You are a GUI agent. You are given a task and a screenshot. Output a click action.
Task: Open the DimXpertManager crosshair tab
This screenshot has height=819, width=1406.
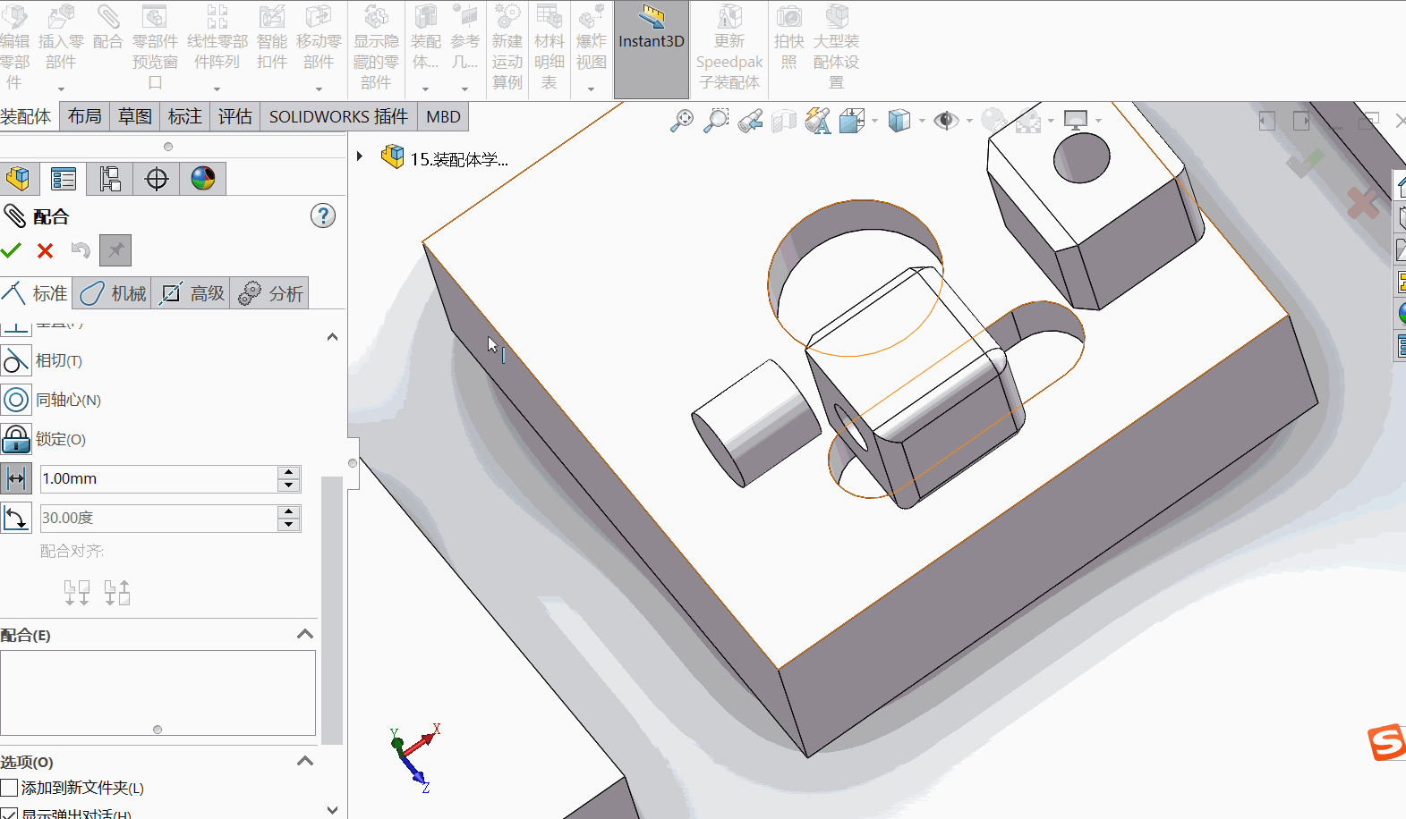point(157,179)
